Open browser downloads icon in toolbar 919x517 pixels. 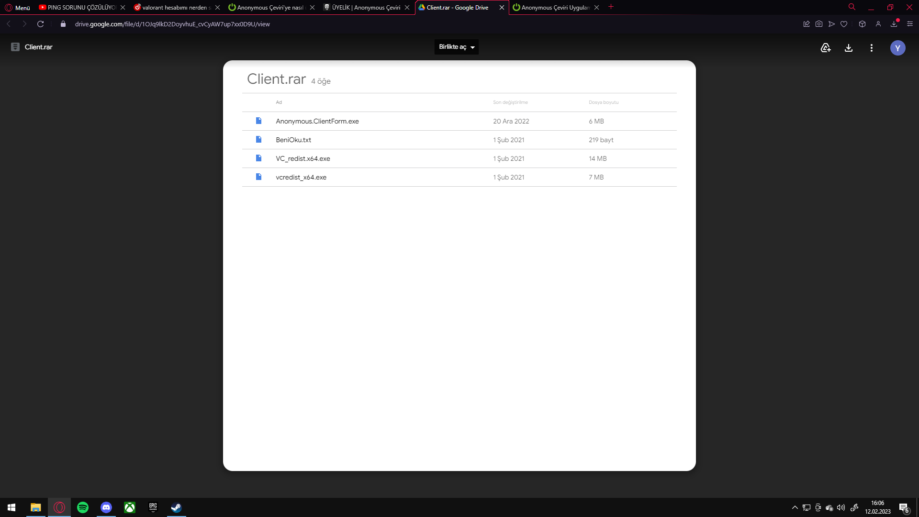click(x=894, y=24)
